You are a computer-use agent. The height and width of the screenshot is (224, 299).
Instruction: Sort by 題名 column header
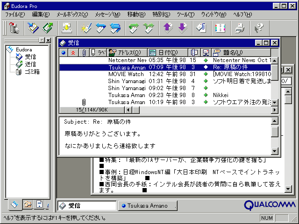[x=241, y=53]
